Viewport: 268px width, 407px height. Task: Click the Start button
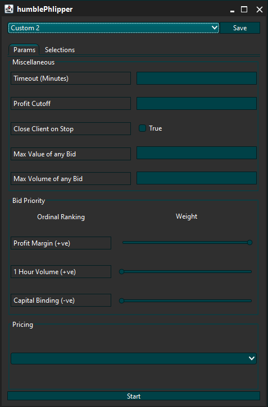(134, 396)
